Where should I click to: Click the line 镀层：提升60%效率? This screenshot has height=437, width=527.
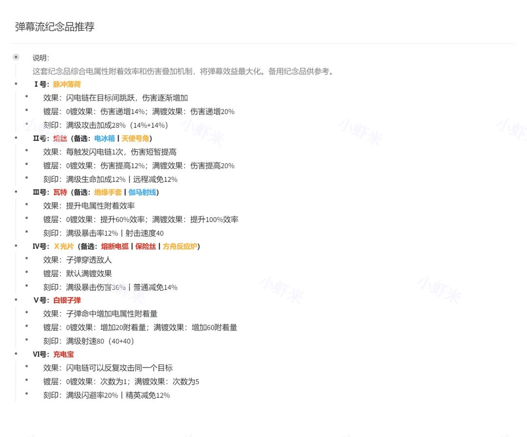click(x=141, y=219)
